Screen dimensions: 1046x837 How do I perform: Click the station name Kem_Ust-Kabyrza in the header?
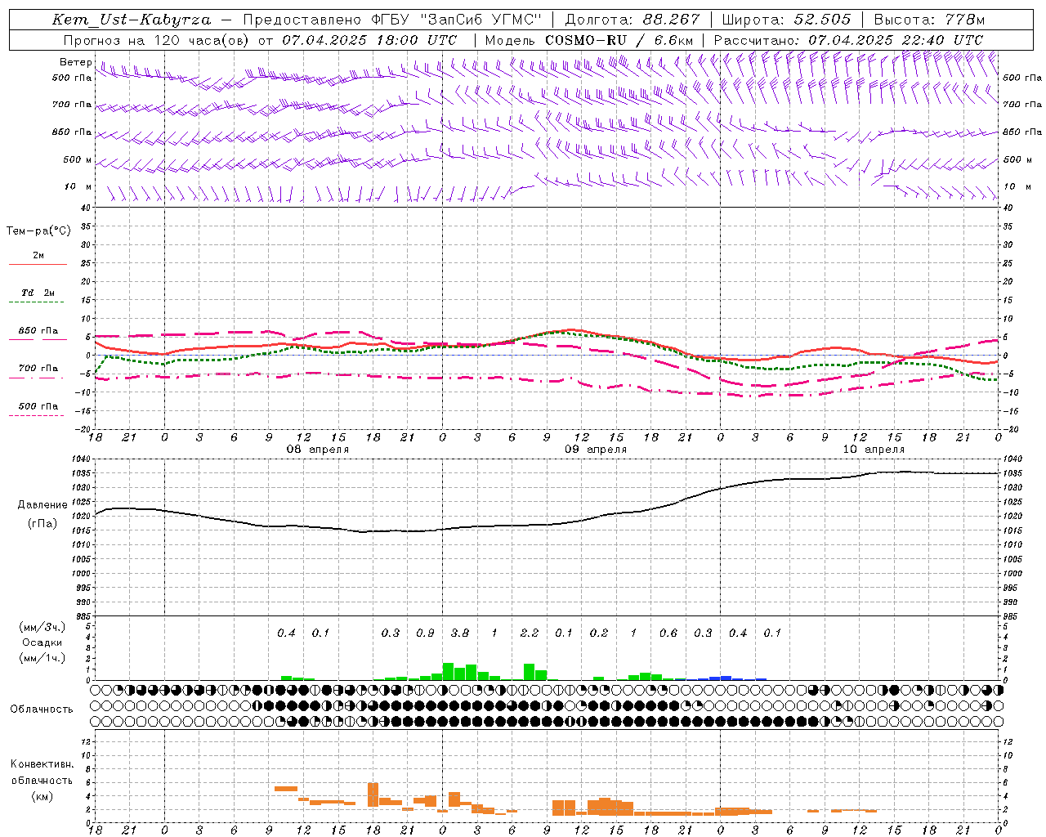132,20
